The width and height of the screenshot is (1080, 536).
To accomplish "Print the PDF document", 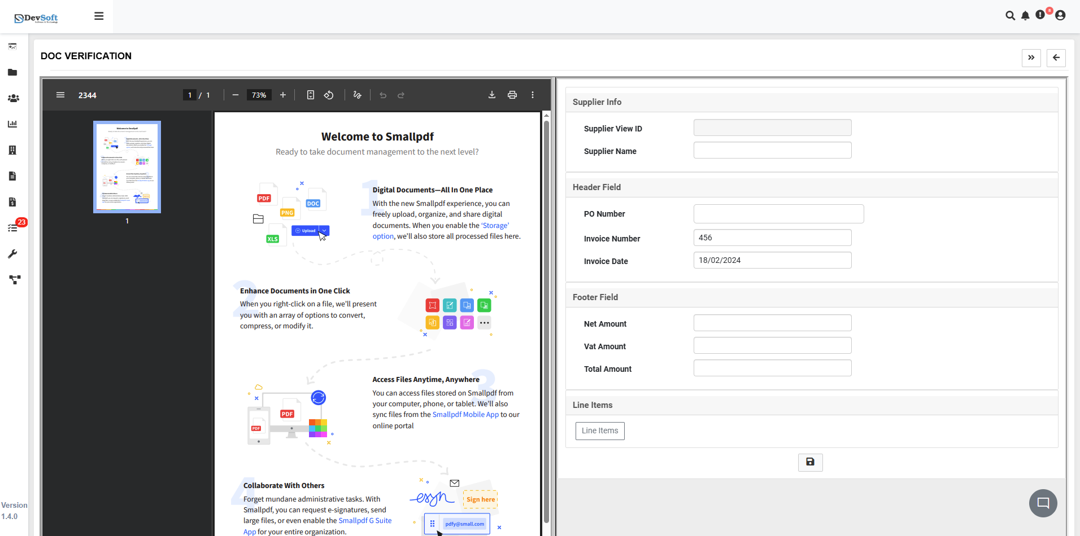I will (512, 95).
